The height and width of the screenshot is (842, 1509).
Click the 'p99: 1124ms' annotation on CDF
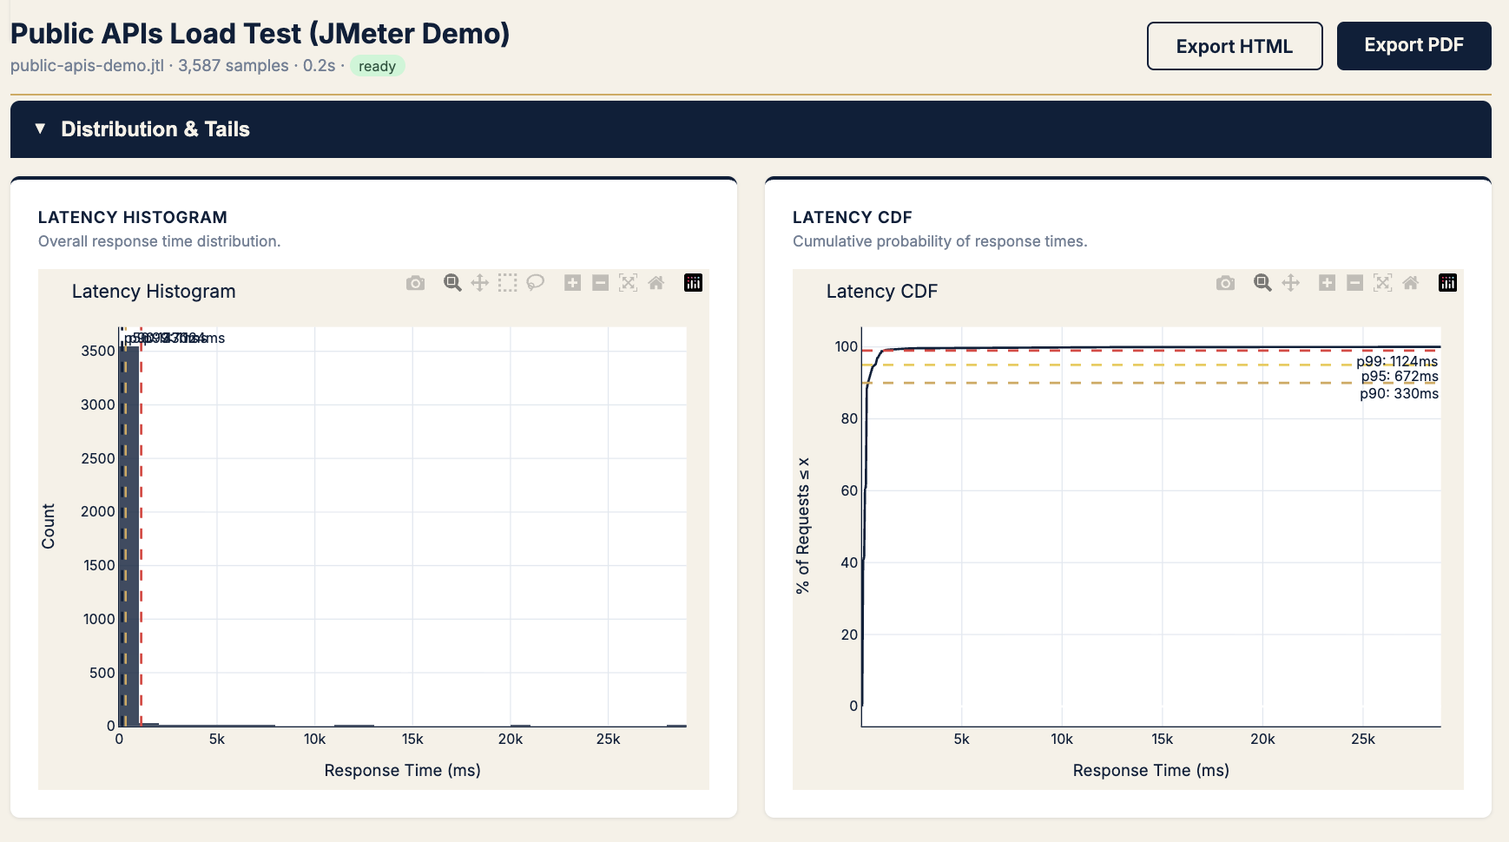[1397, 361]
